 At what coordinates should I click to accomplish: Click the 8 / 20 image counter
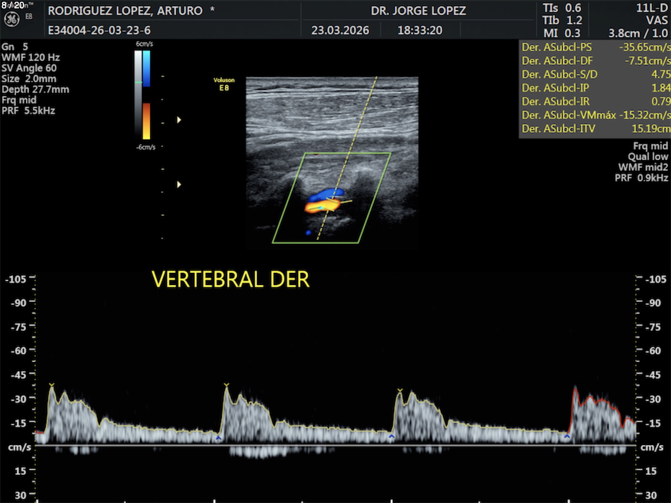[x=13, y=5]
